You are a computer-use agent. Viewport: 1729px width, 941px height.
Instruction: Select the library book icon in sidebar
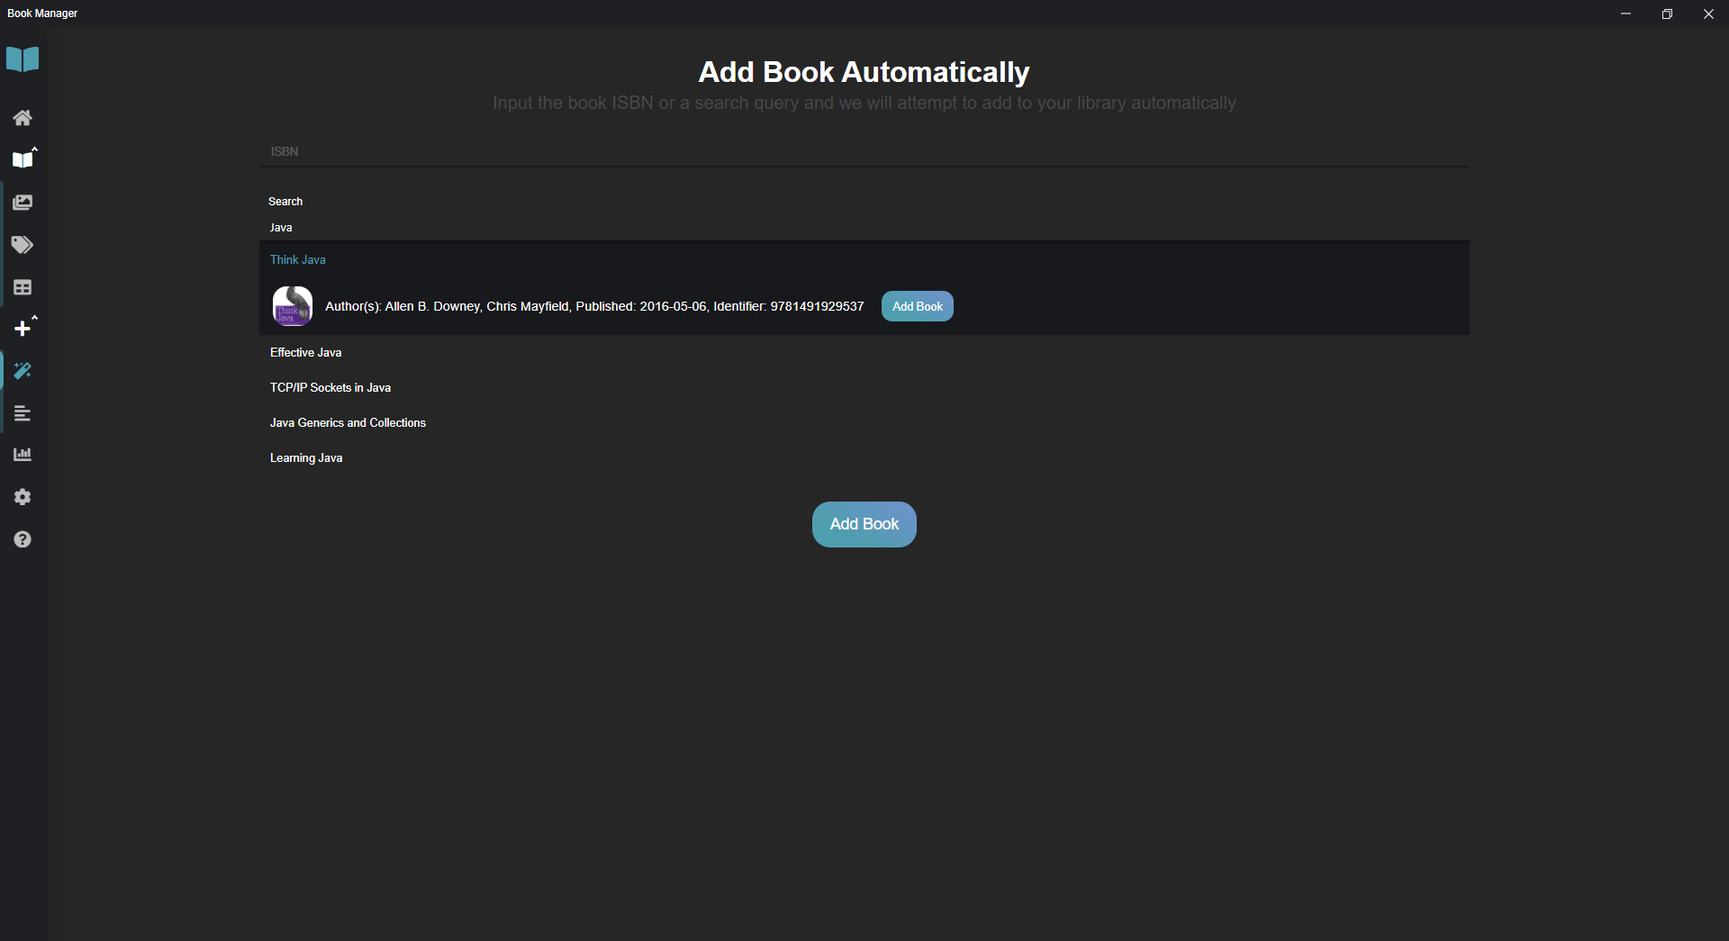coord(23,158)
